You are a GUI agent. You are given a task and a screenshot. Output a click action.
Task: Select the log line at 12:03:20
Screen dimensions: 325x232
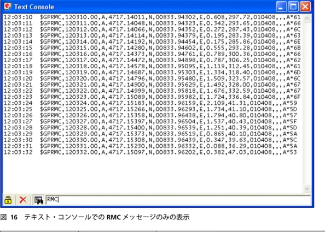coord(152,79)
